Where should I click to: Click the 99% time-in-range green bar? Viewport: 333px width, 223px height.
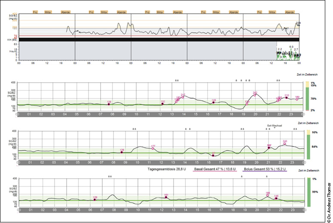point(307,192)
